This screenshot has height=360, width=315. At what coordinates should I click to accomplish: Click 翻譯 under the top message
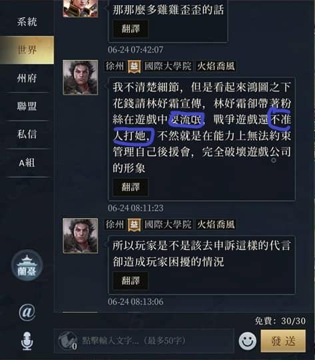pos(131,29)
